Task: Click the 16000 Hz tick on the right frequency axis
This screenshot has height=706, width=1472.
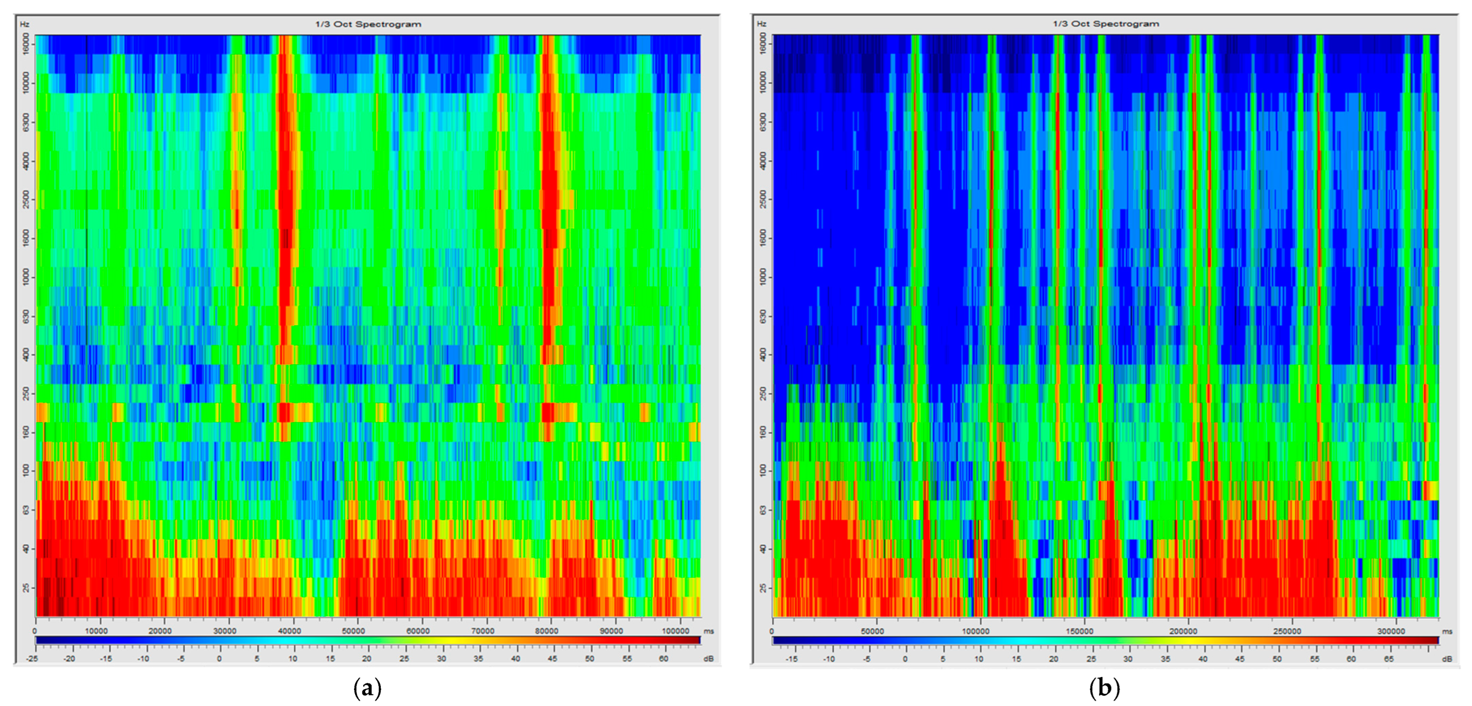Action: pyautogui.click(x=762, y=43)
